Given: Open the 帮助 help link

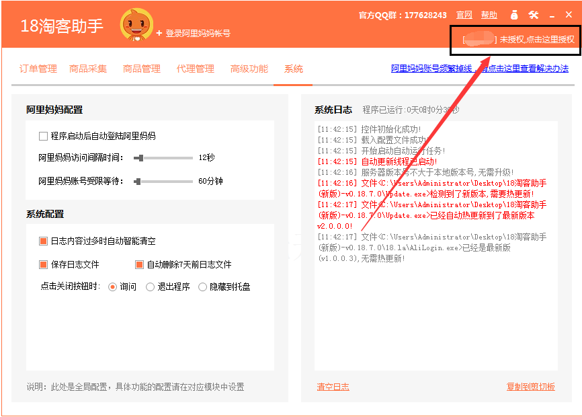Looking at the screenshot, I should coord(489,15).
